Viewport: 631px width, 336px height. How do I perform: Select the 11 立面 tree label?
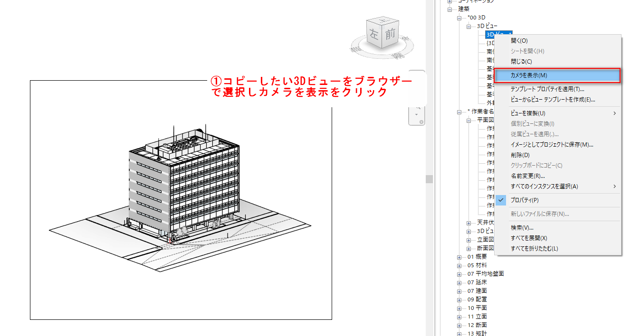click(x=477, y=317)
